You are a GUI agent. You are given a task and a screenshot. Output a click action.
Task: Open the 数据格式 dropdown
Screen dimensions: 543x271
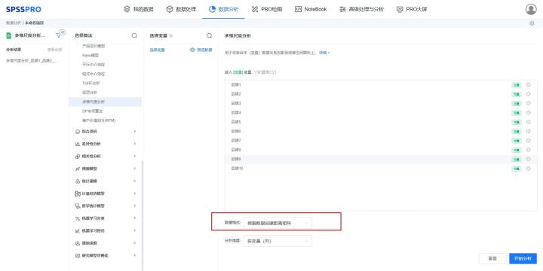[278, 224]
